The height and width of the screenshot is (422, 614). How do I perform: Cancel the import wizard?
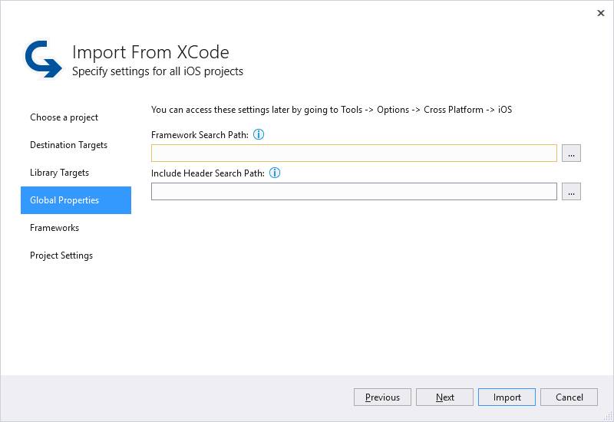point(569,397)
